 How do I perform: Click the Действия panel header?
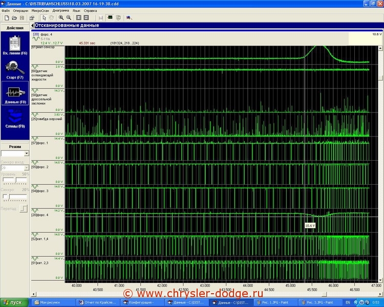[x=15, y=28]
